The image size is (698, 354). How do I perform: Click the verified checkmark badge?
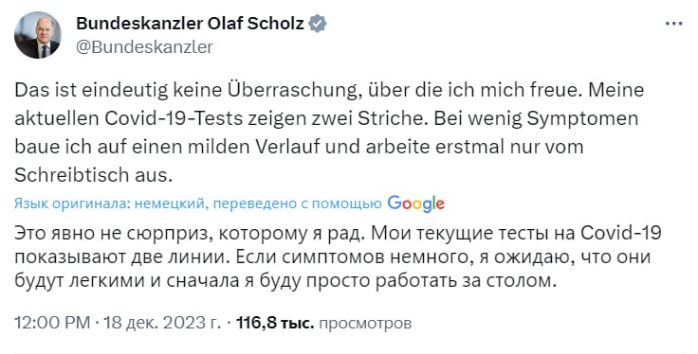(x=318, y=24)
